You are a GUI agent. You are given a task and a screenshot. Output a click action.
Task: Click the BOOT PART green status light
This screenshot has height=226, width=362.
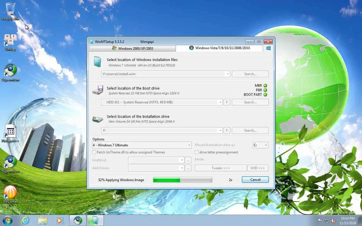click(265, 95)
